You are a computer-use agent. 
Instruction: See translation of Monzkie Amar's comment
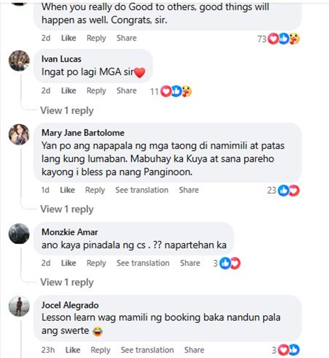click(x=143, y=263)
